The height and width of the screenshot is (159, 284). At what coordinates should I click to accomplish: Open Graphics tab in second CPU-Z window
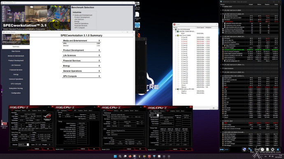[x=80, y=111]
